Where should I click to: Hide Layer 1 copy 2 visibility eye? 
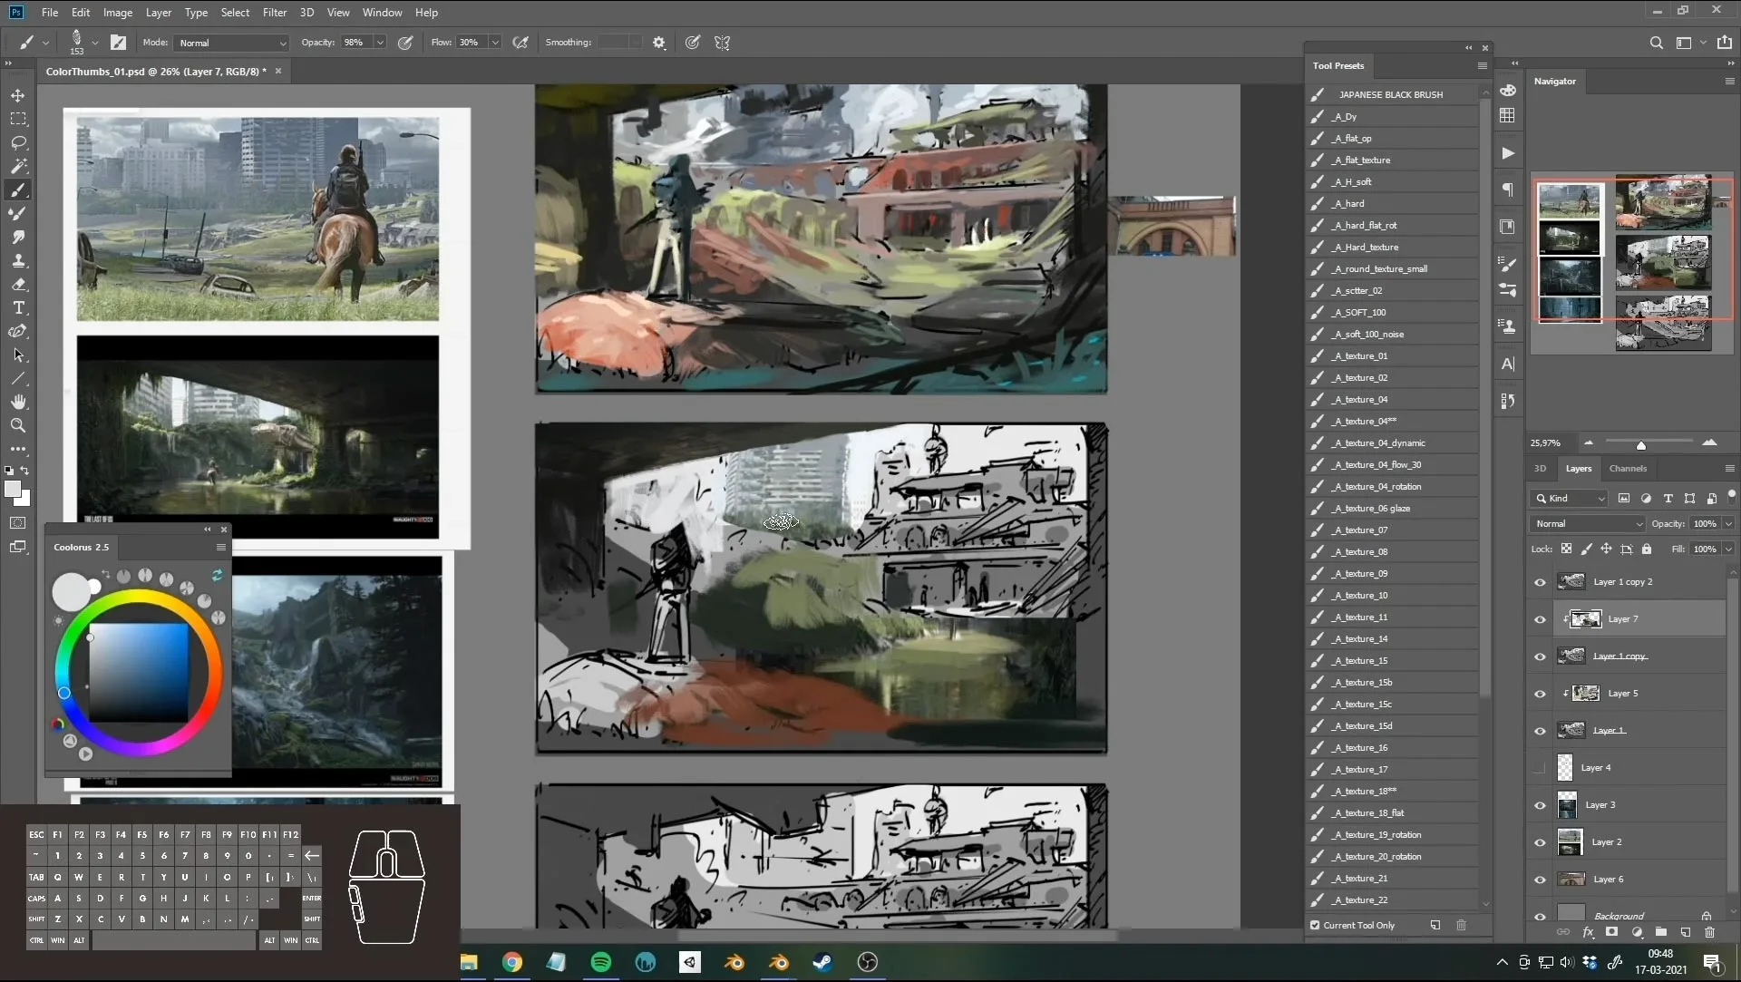(1540, 582)
